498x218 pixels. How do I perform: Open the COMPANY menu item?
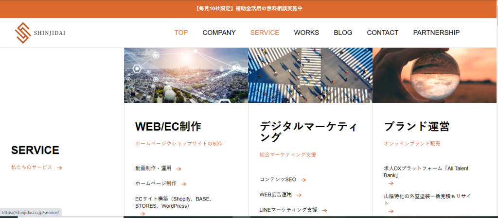coord(219,33)
